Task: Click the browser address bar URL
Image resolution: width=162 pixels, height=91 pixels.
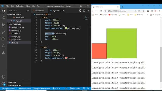Action: [x=117, y=11]
